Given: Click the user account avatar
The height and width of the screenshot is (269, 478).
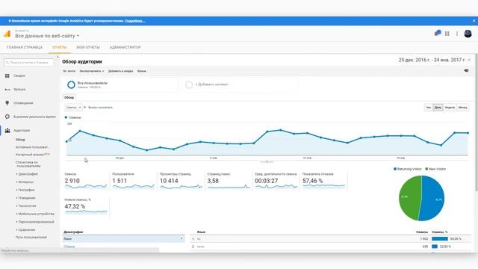Looking at the screenshot, I should tap(468, 34).
